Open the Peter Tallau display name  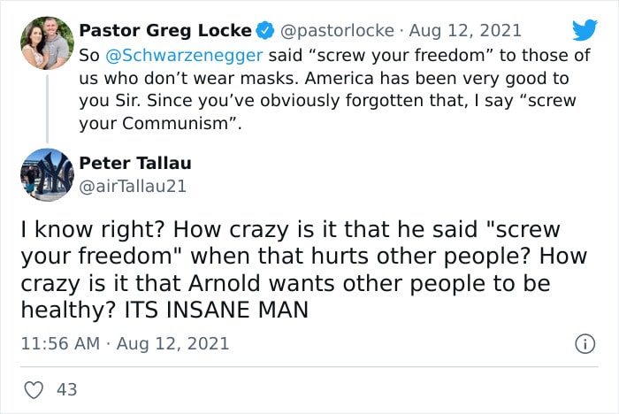135,163
